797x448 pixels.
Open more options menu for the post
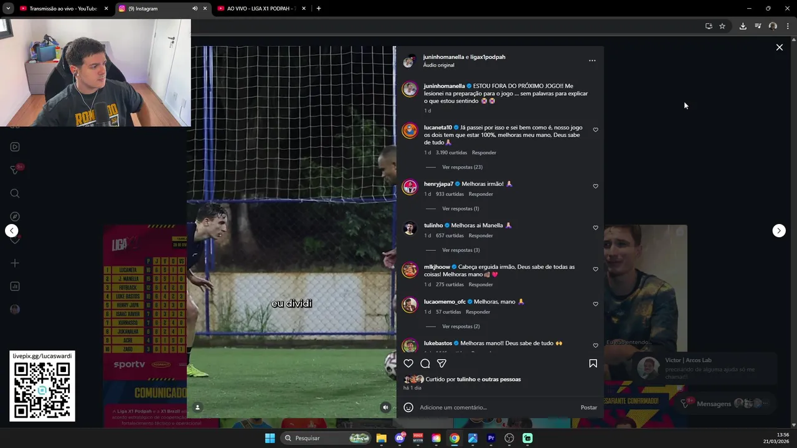click(x=592, y=60)
